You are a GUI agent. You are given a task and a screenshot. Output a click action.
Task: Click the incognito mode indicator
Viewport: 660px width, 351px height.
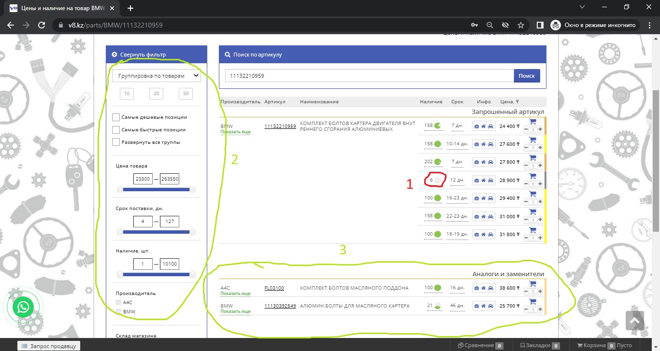point(595,25)
